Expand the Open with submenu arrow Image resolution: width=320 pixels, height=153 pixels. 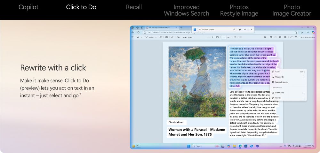tap(304, 77)
